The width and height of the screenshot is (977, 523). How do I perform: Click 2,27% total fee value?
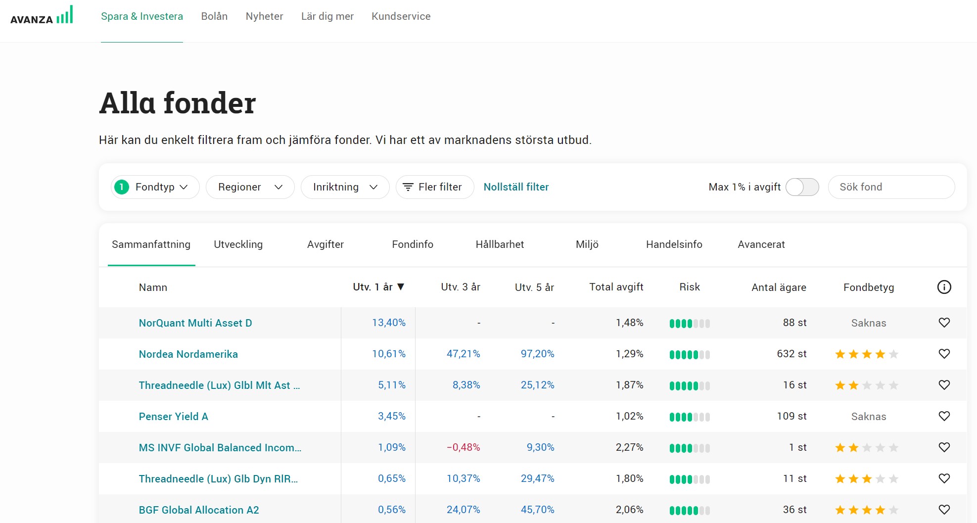click(x=629, y=447)
